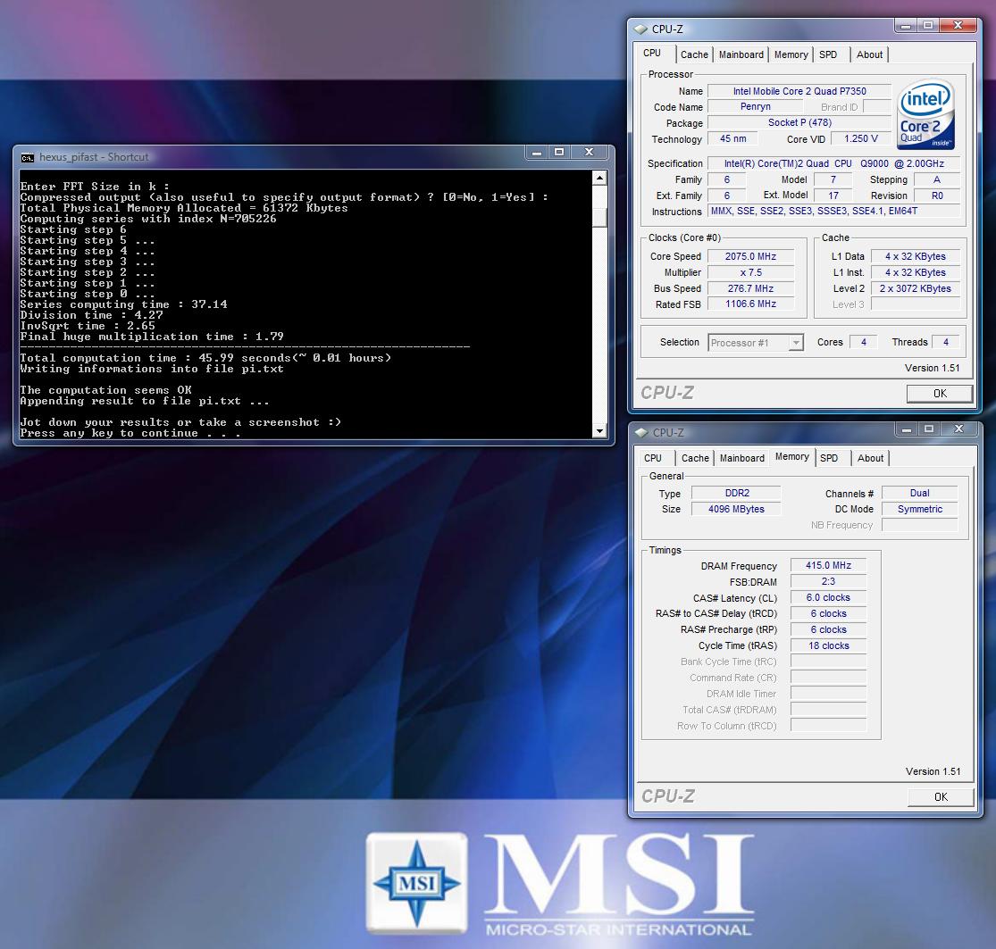
Task: Click Channels # value Dual
Action: (920, 493)
